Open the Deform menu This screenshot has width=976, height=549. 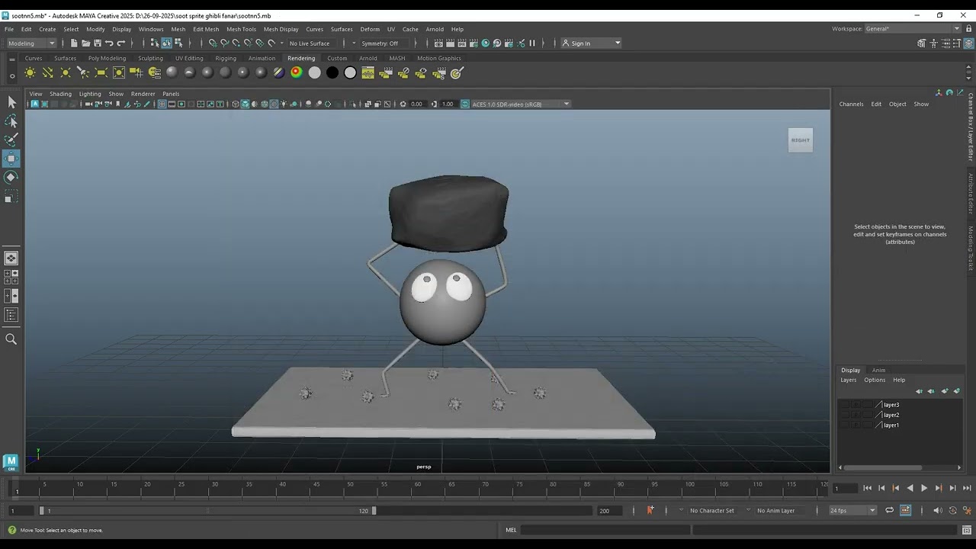coord(370,29)
